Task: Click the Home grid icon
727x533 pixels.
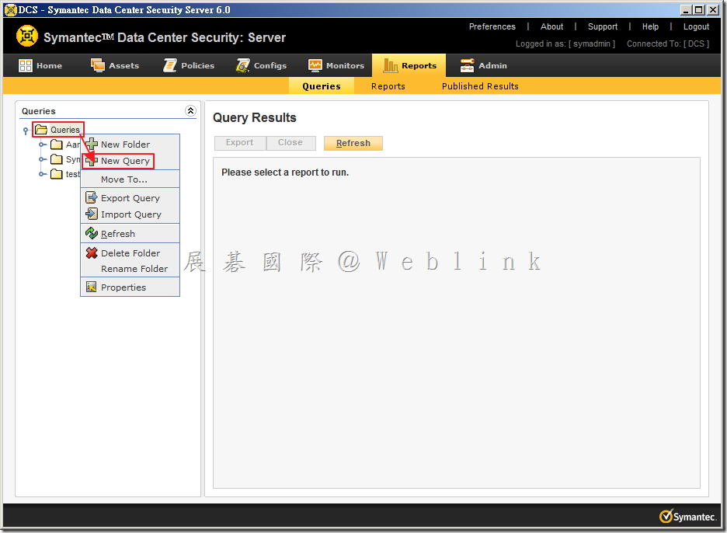Action: (26, 65)
